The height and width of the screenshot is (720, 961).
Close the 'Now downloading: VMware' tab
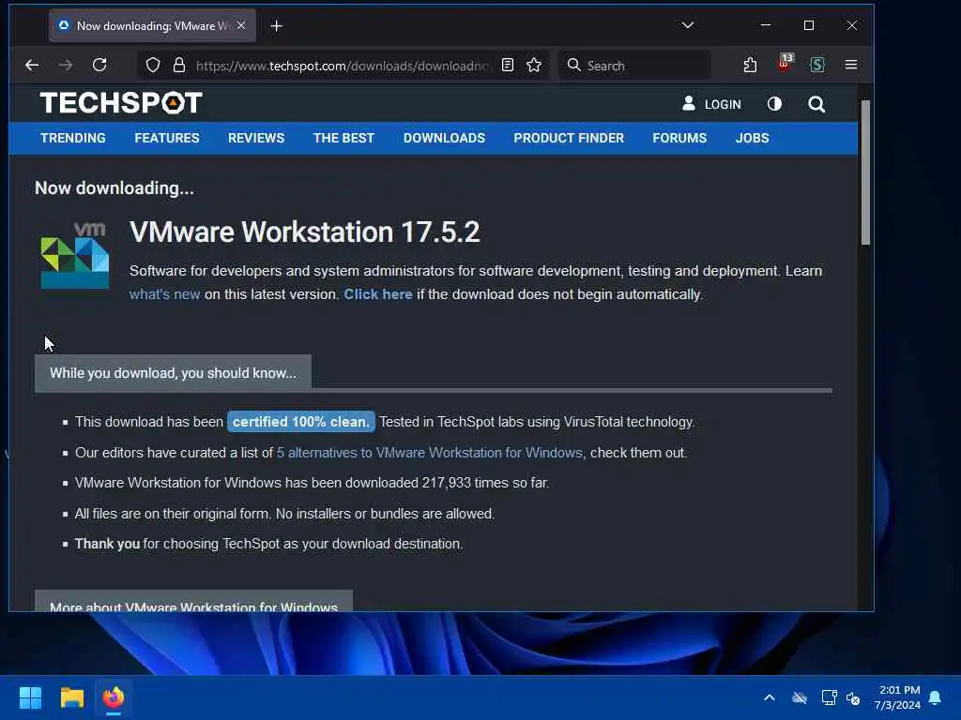point(241,25)
